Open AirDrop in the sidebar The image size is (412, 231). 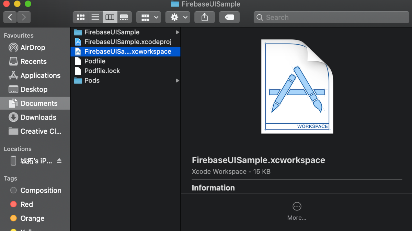[35, 48]
